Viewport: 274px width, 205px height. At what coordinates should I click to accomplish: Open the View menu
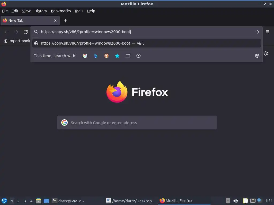point(26,11)
